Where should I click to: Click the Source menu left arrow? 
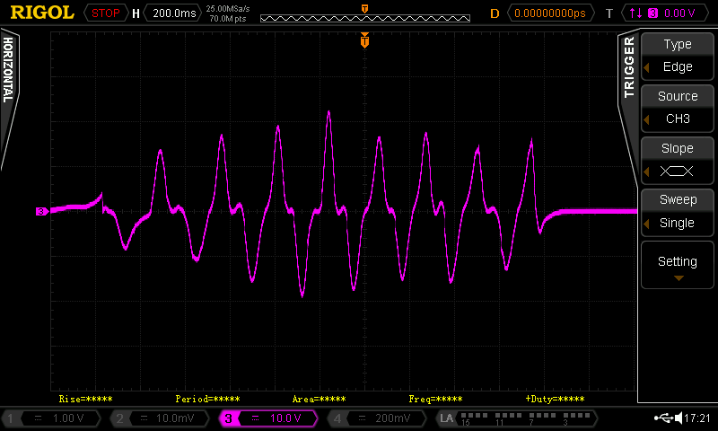click(646, 119)
